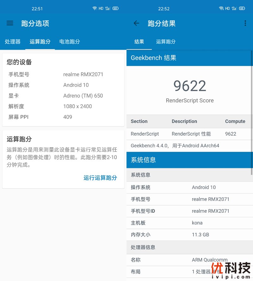Screen dimensions: 253x281
Task: Open the navigation drawer menu
Action: click(10, 23)
